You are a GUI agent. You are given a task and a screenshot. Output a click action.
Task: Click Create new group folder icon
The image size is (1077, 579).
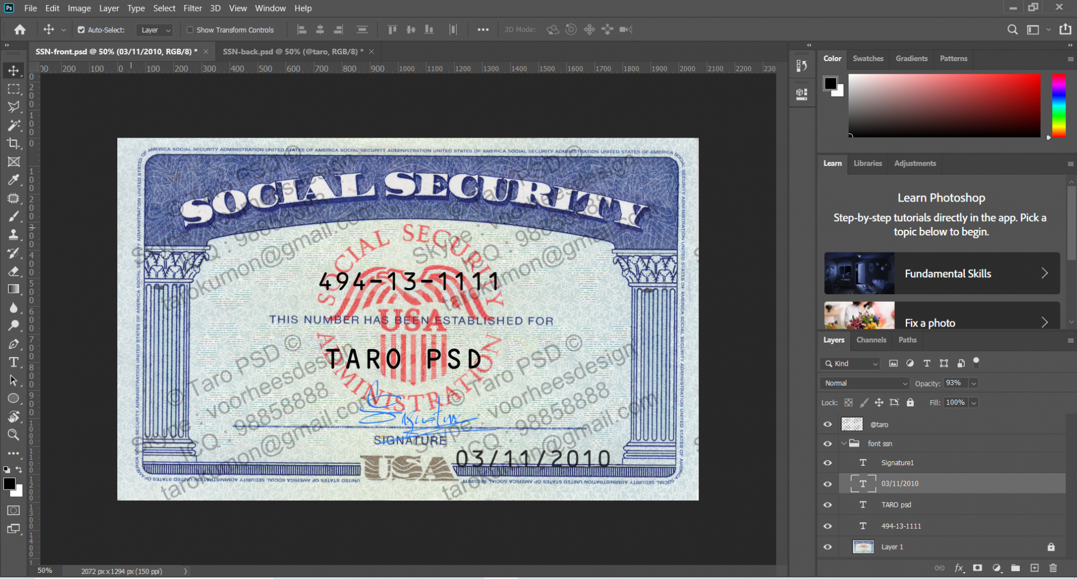pos(1016,568)
